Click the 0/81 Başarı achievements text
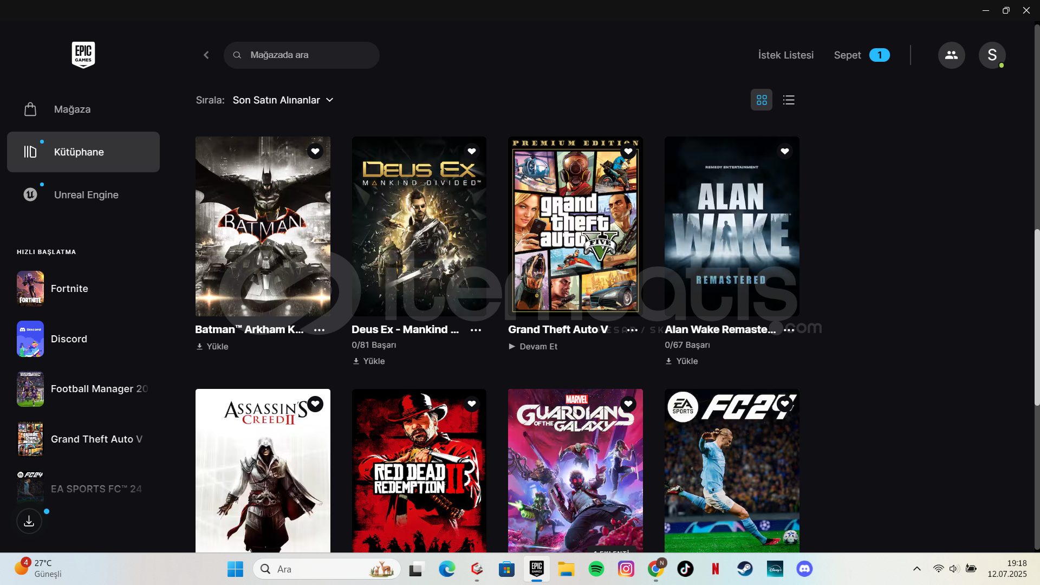This screenshot has height=585, width=1040. (x=374, y=345)
